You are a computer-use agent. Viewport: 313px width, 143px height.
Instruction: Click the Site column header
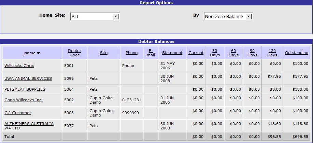pos(103,53)
